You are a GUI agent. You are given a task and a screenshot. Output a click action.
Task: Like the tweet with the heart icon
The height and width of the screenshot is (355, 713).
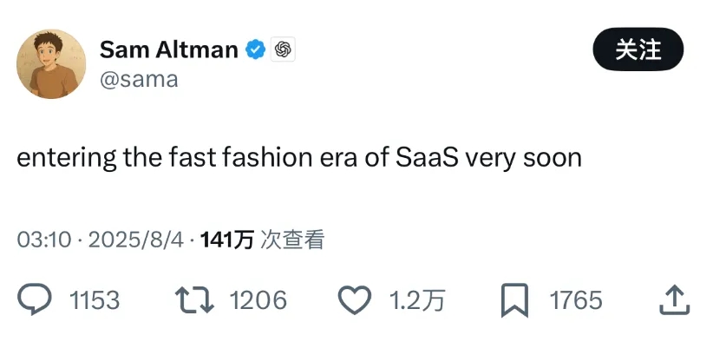355,300
